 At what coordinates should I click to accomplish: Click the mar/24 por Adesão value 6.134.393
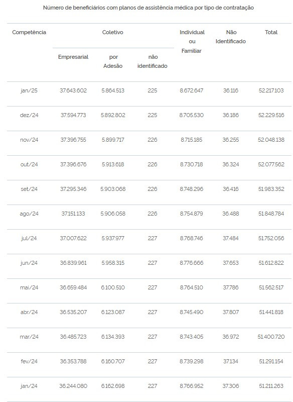(x=113, y=337)
